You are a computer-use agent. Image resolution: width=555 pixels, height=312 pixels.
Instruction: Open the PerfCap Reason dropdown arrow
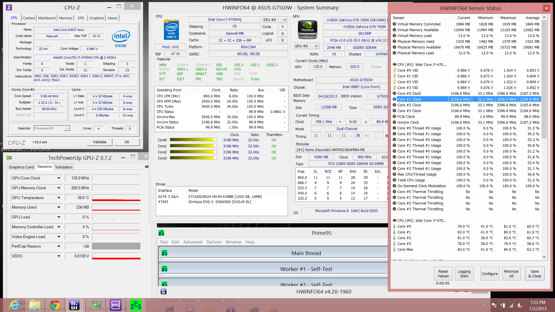(59, 246)
